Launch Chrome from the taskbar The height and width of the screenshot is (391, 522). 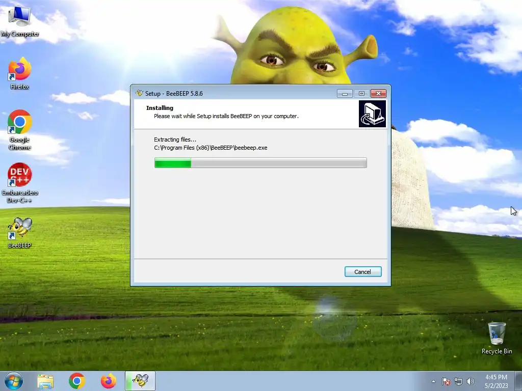click(77, 381)
